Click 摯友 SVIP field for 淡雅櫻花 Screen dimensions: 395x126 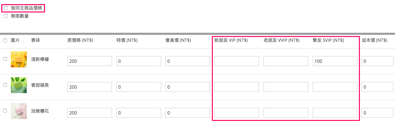[x=335, y=113]
